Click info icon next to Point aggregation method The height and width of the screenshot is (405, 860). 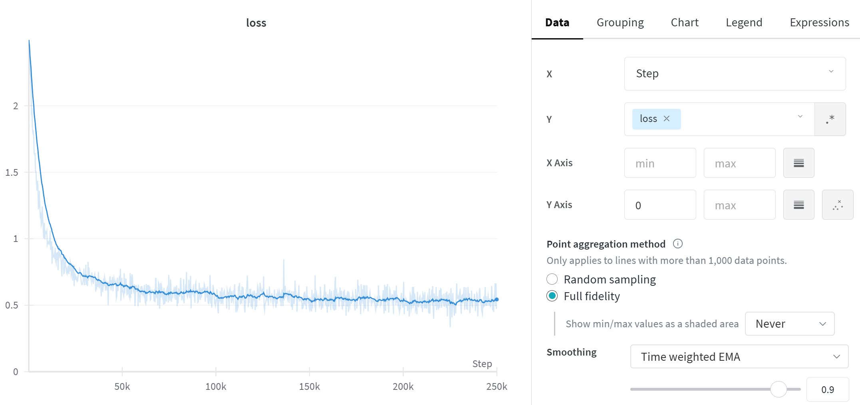677,244
